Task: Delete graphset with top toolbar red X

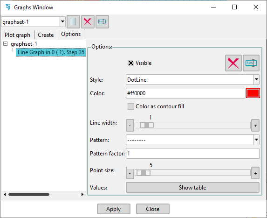Action: pyautogui.click(x=88, y=21)
